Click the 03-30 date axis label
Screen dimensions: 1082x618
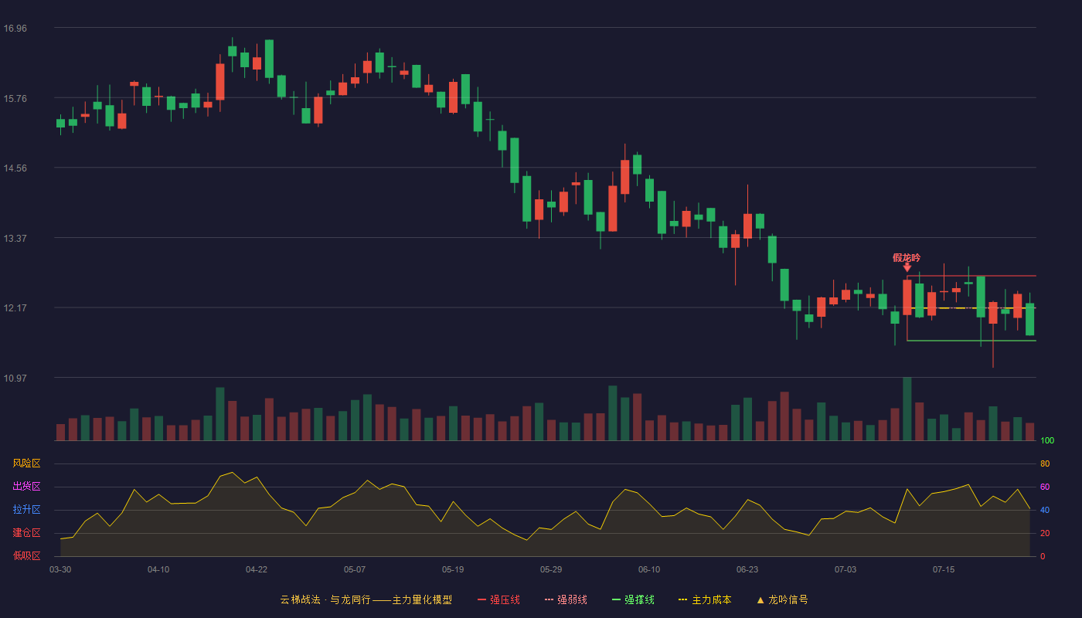coord(60,569)
